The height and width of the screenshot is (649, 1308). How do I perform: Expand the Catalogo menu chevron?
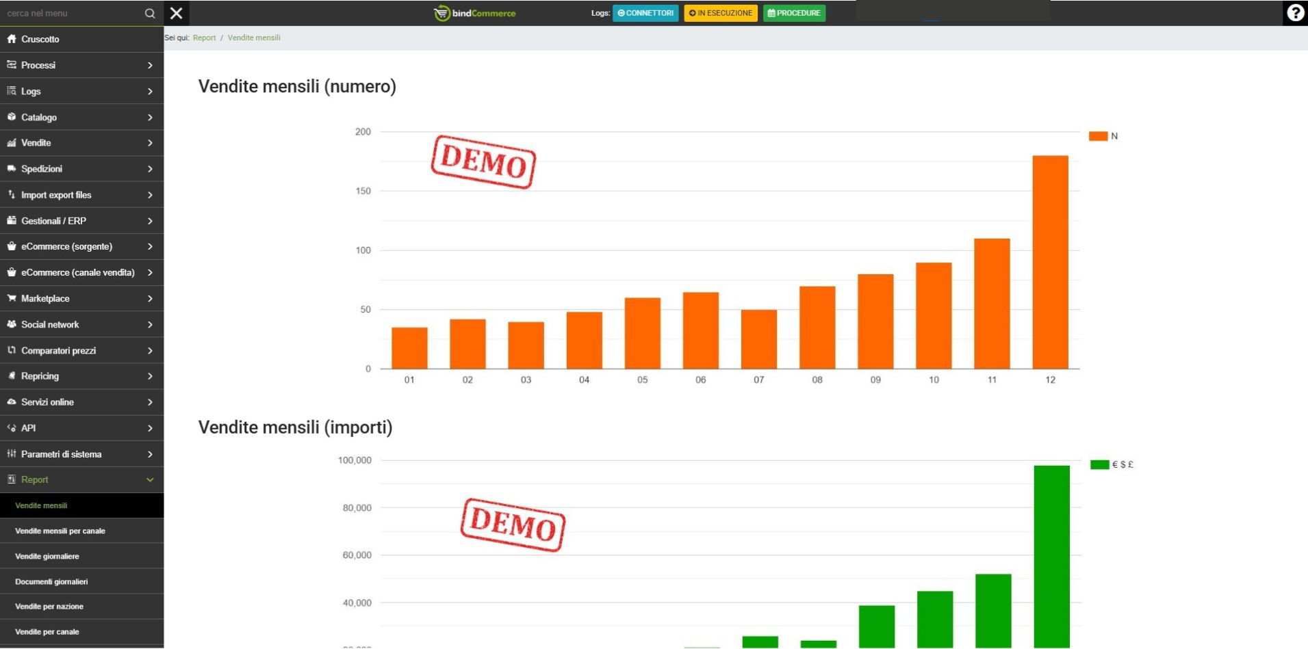(x=150, y=118)
